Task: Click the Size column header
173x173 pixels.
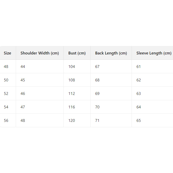Action: [8, 53]
